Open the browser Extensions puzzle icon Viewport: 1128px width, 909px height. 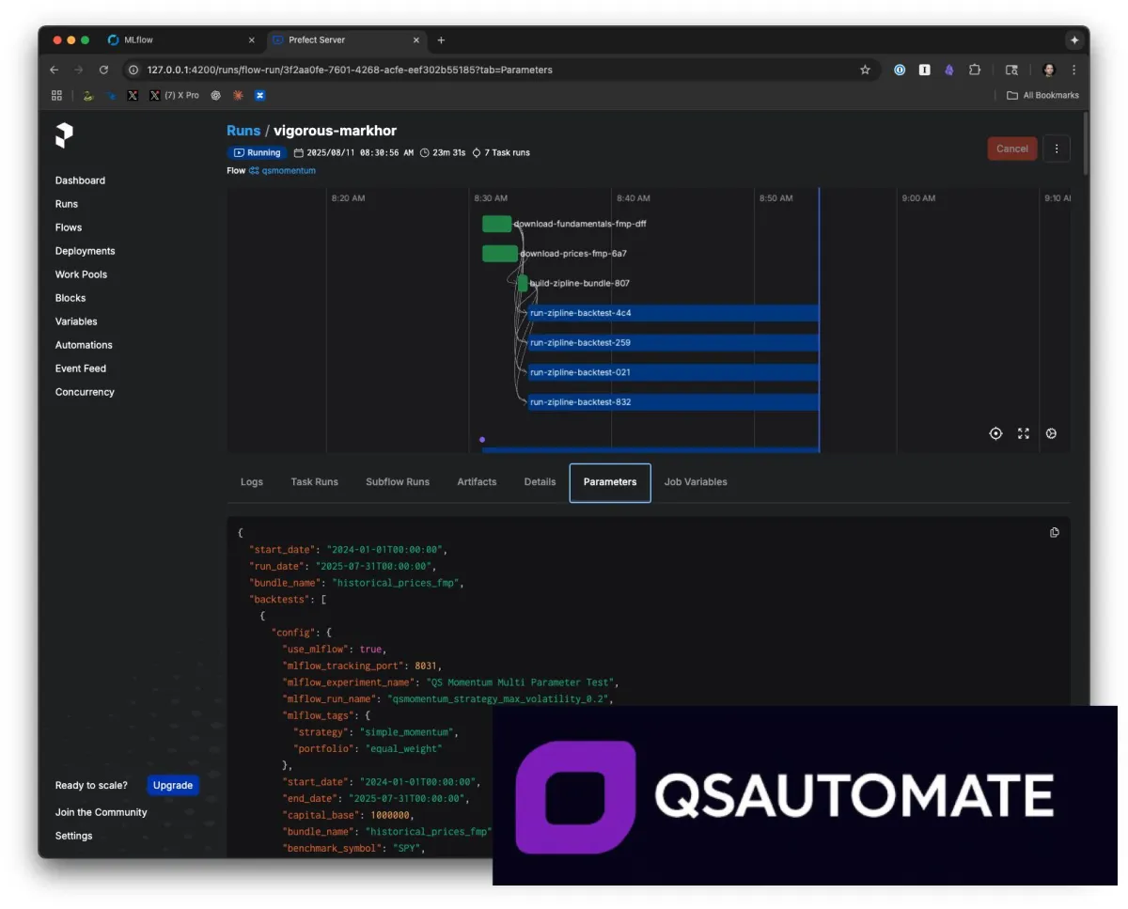[x=974, y=70]
